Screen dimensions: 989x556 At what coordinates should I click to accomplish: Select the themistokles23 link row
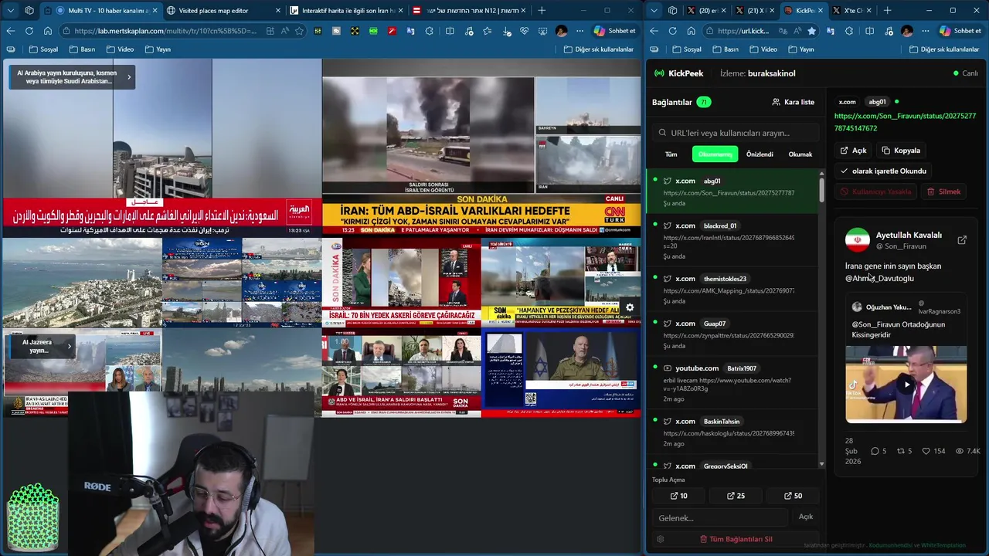(731, 290)
